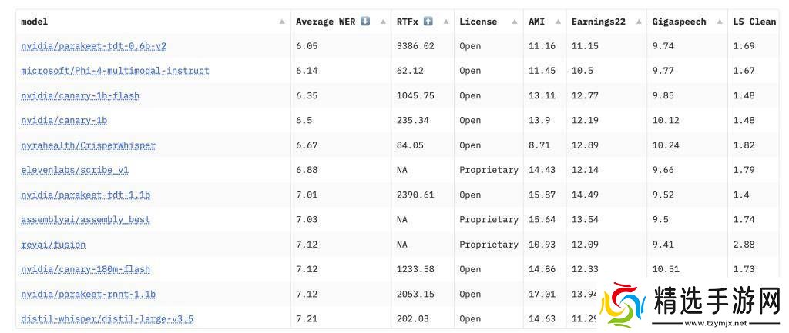This screenshot has width=789, height=333.
Task: Open nvidia/parakeet-tdt-0.6b-v2 model link
Action: 93,46
